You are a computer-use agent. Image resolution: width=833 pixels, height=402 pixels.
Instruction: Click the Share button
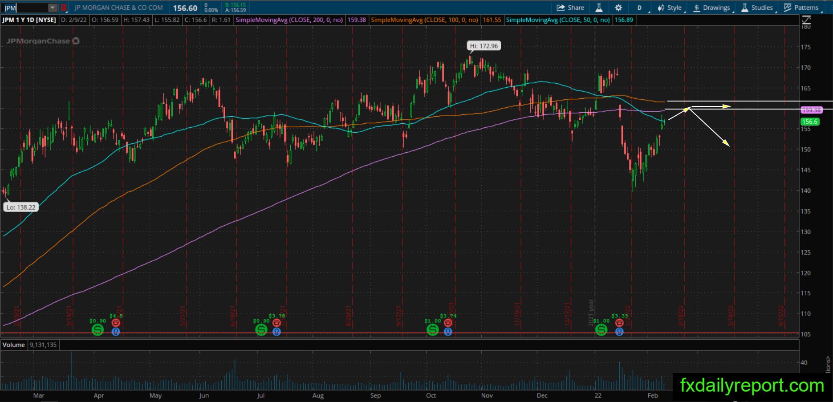(x=570, y=8)
